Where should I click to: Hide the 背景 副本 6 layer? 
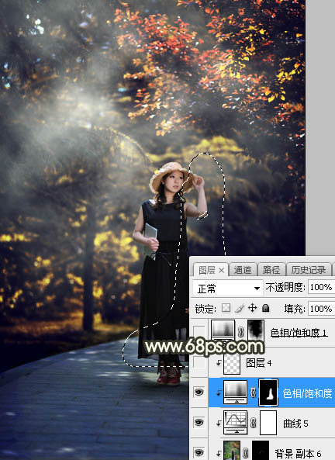(x=199, y=453)
